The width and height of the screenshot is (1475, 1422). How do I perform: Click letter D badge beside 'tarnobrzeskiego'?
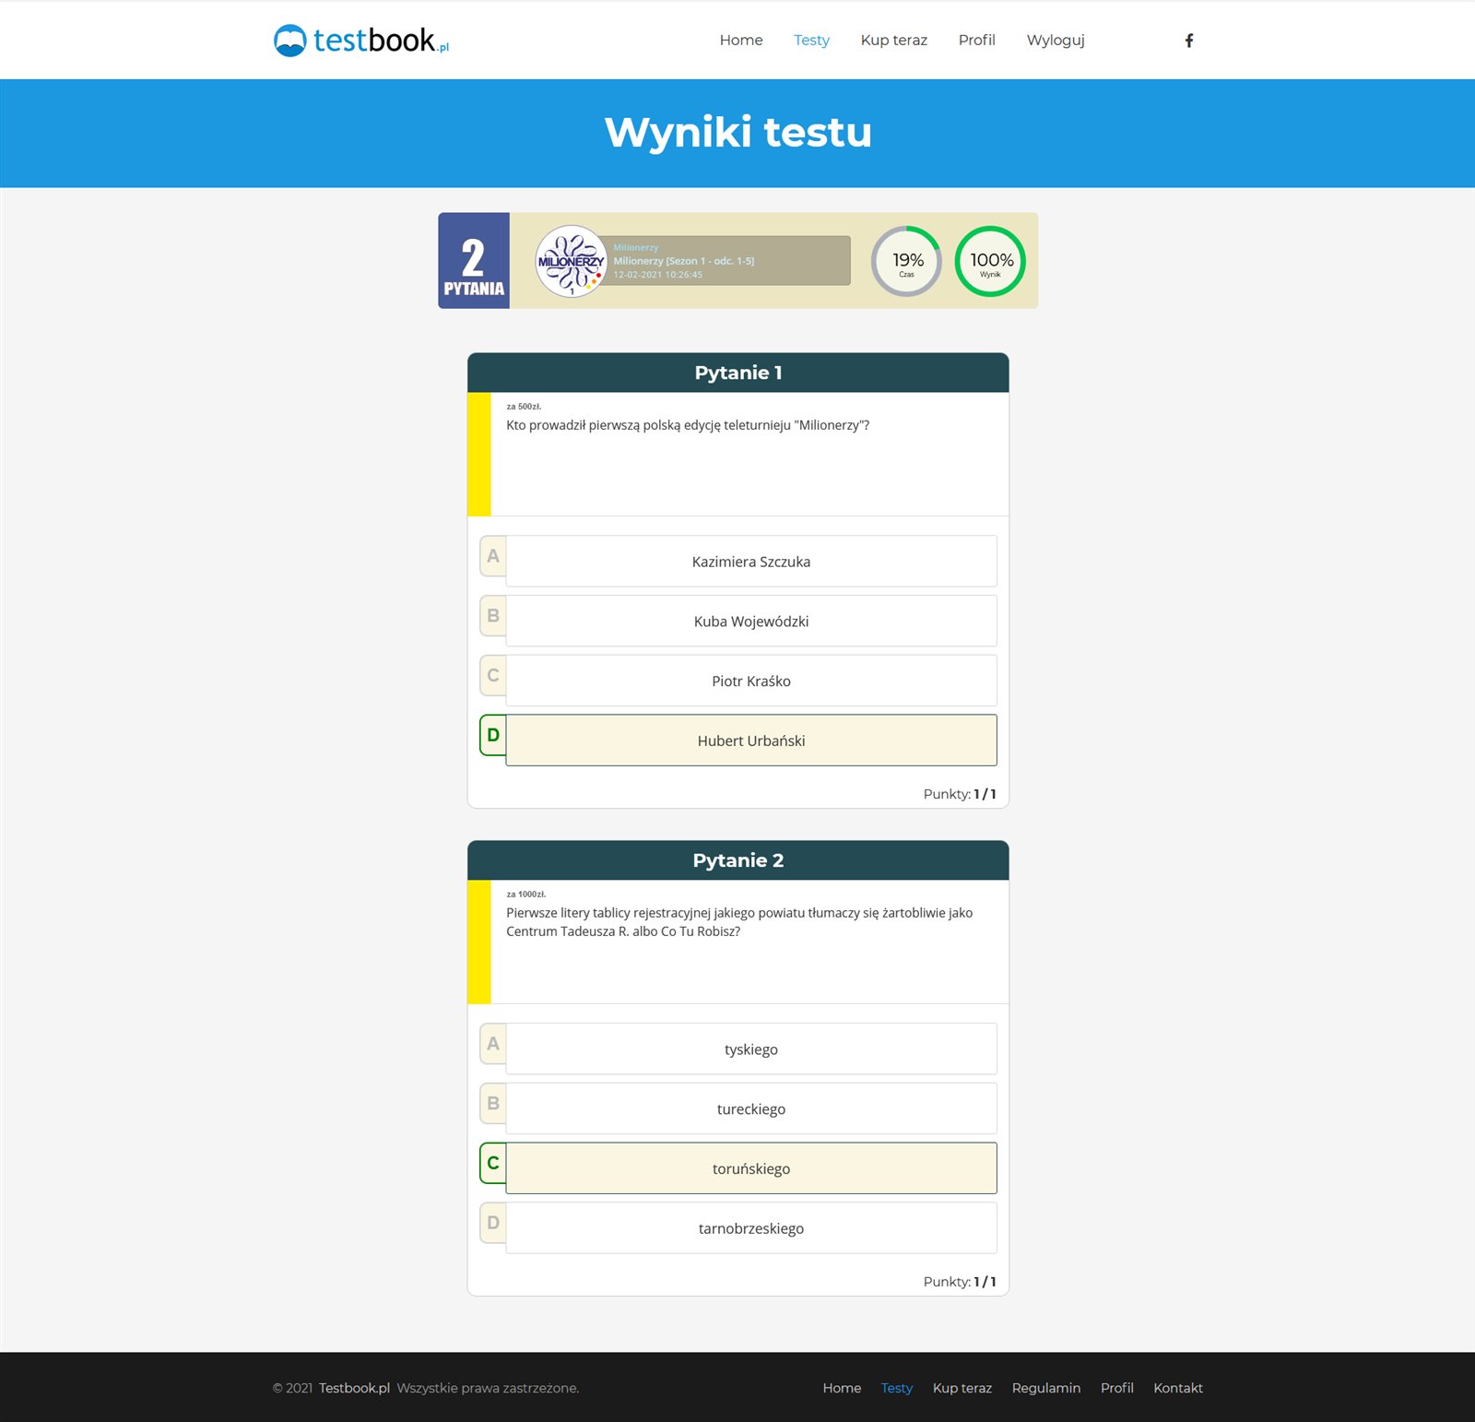493,1223
